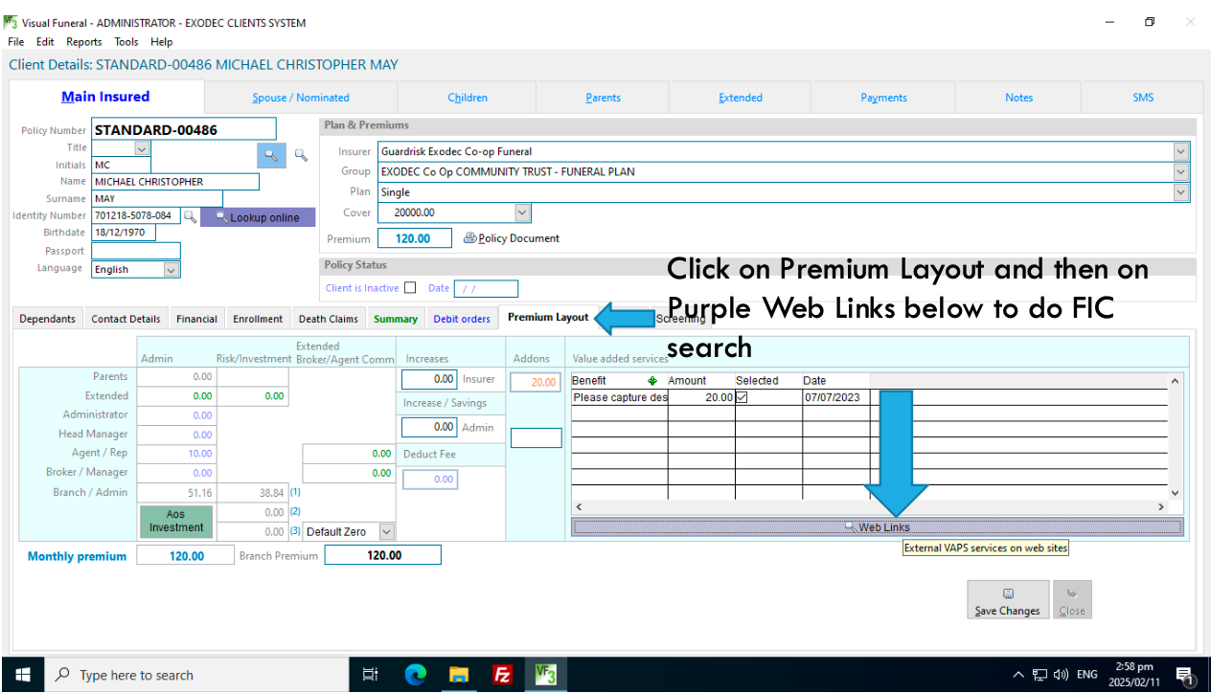The image size is (1211, 693).
Task: Switch to the Notes tab
Action: [x=1019, y=98]
